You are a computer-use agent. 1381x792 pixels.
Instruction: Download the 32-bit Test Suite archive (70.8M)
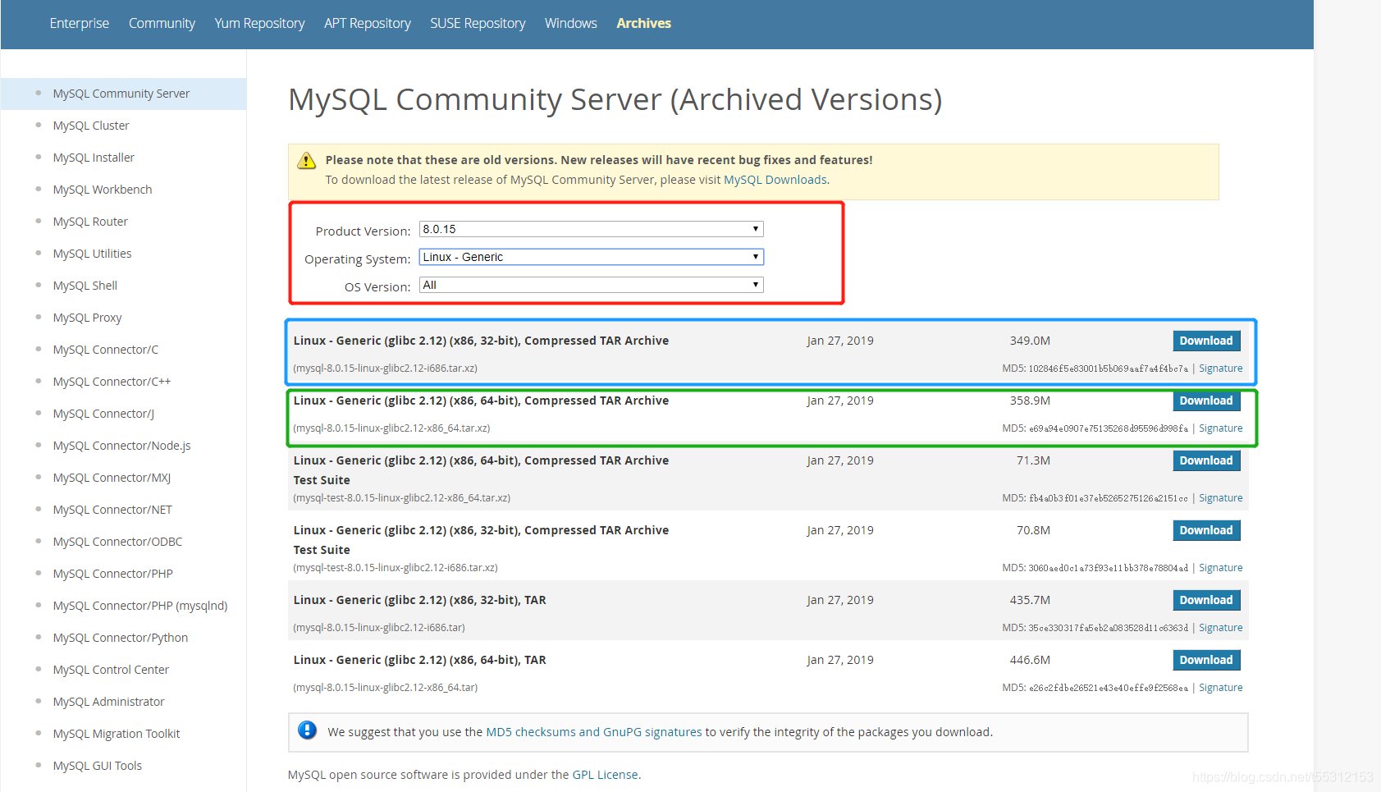(1206, 530)
